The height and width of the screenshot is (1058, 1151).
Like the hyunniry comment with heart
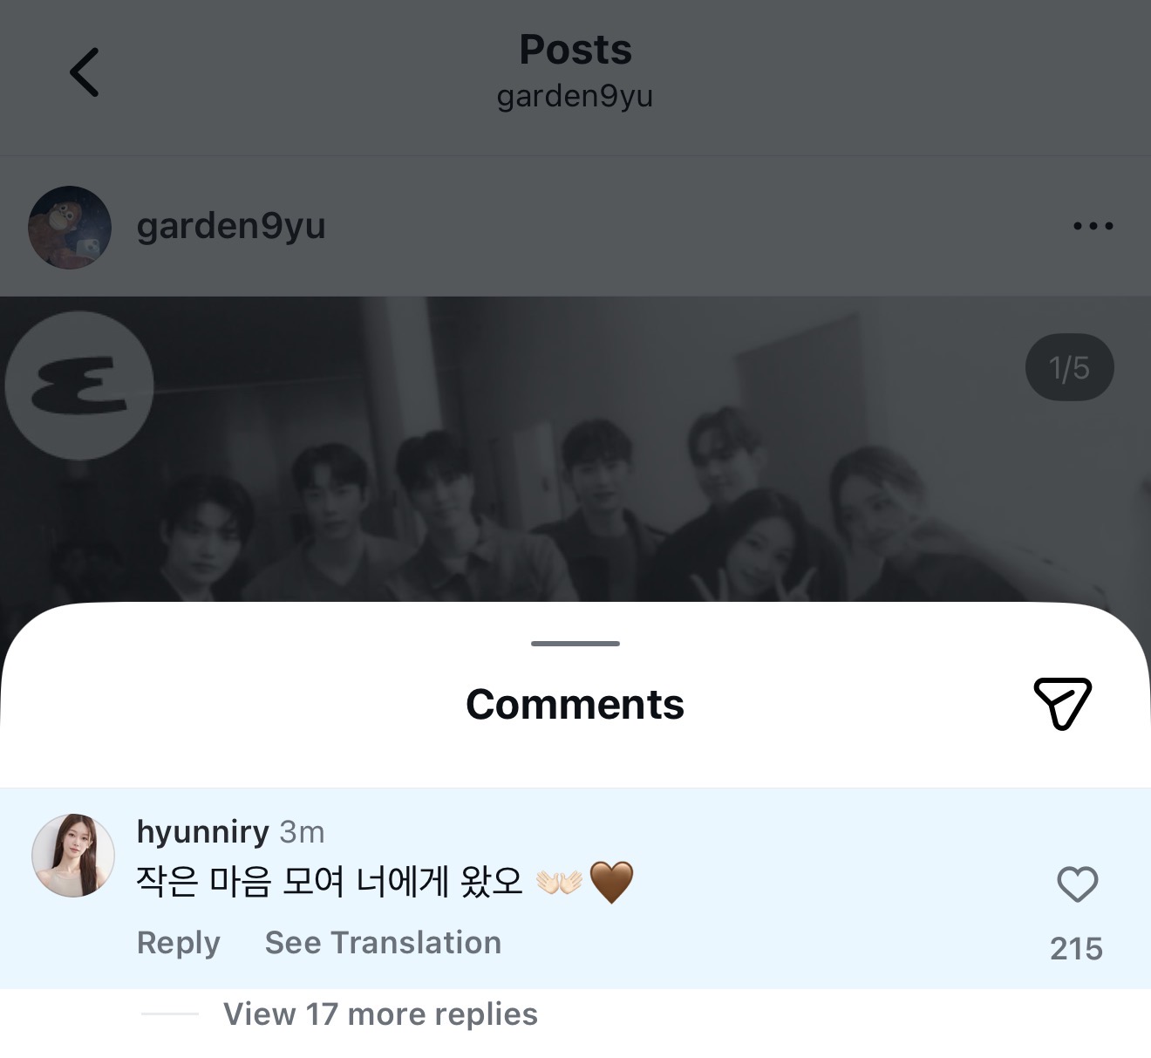(1077, 884)
